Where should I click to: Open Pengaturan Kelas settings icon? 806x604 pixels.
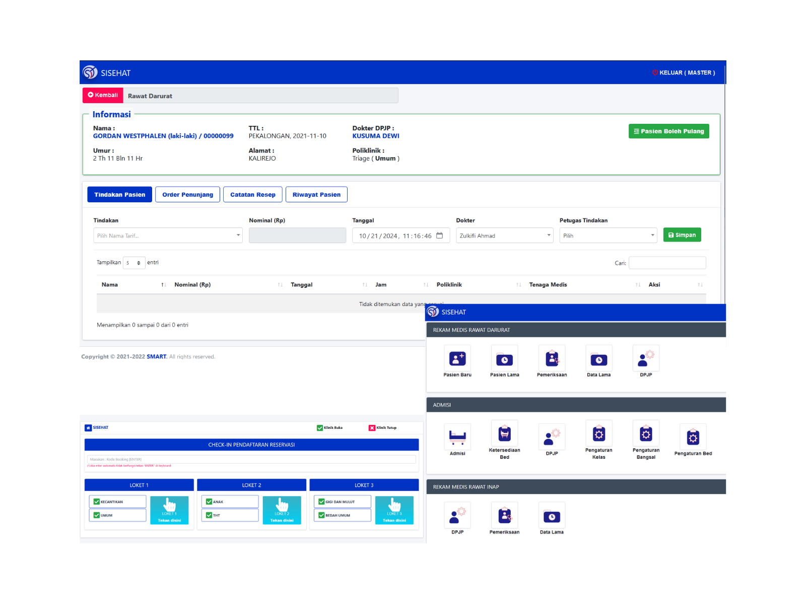598,433
